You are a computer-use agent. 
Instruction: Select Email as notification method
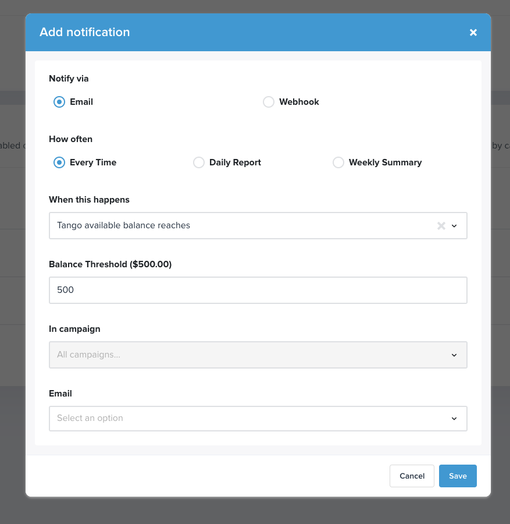click(59, 102)
